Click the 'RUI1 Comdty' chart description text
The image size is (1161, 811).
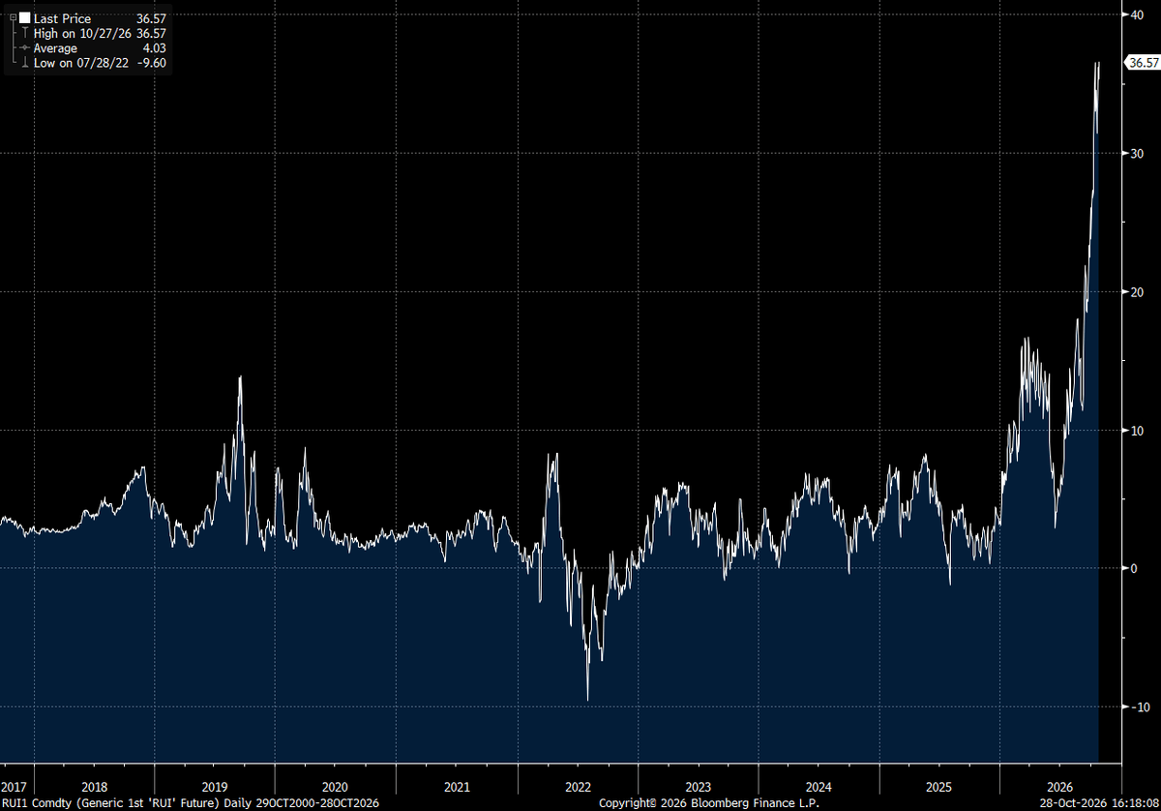pos(191,803)
